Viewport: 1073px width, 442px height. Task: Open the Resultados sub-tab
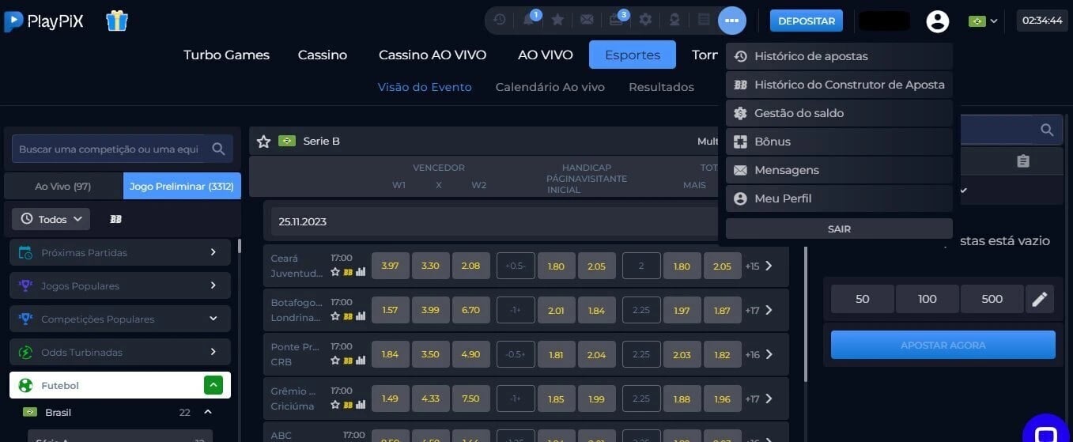tap(661, 87)
